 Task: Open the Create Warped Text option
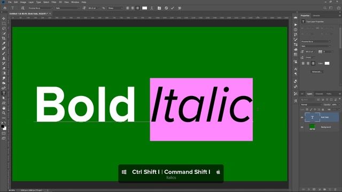[x=152, y=8]
